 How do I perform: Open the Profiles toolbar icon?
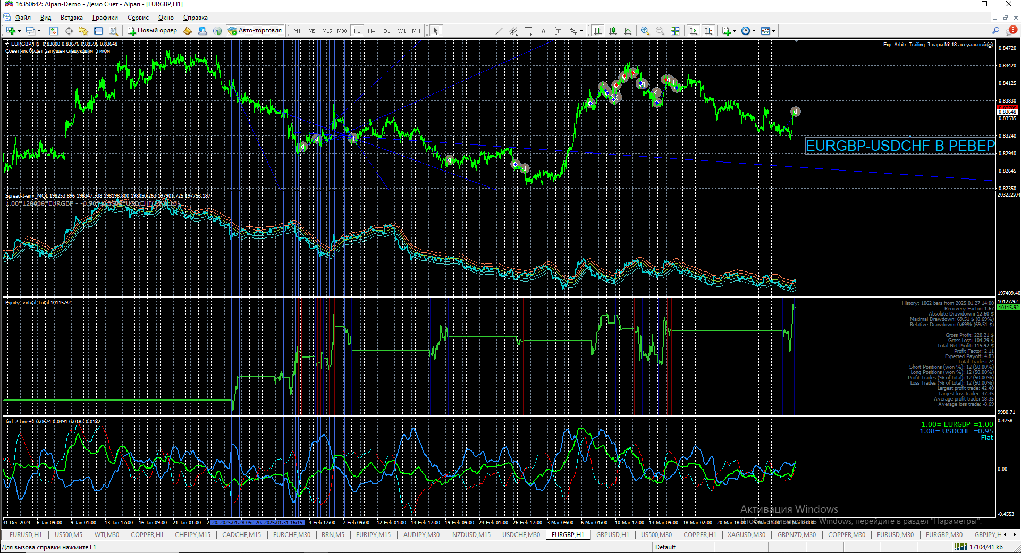30,31
